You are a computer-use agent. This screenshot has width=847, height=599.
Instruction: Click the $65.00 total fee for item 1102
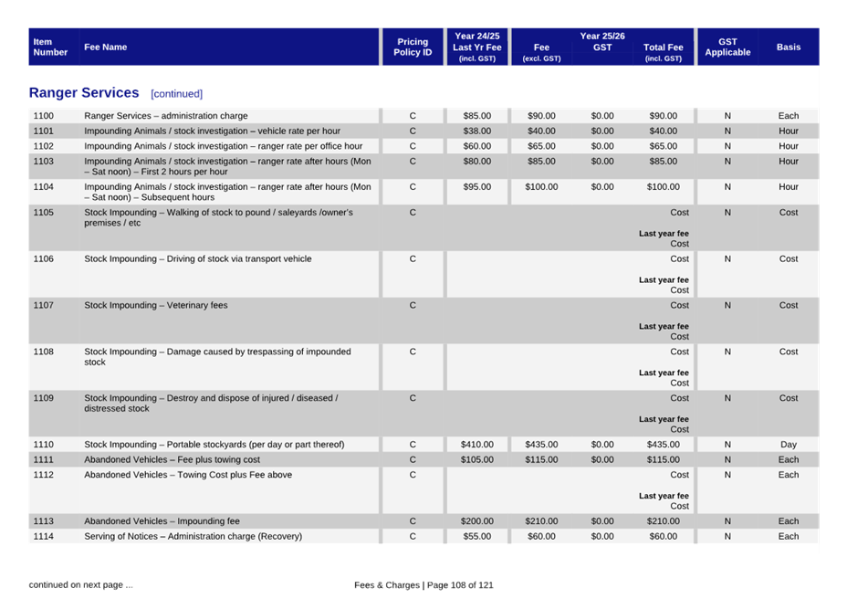pyautogui.click(x=663, y=146)
